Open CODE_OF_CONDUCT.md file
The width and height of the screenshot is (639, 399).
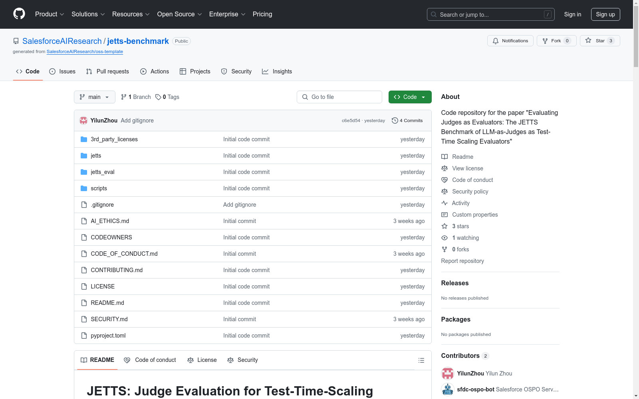[124, 254]
